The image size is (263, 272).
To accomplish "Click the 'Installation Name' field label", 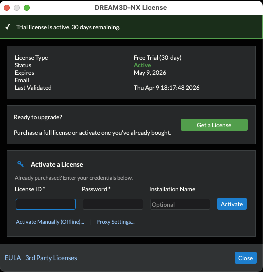I will tap(172, 189).
